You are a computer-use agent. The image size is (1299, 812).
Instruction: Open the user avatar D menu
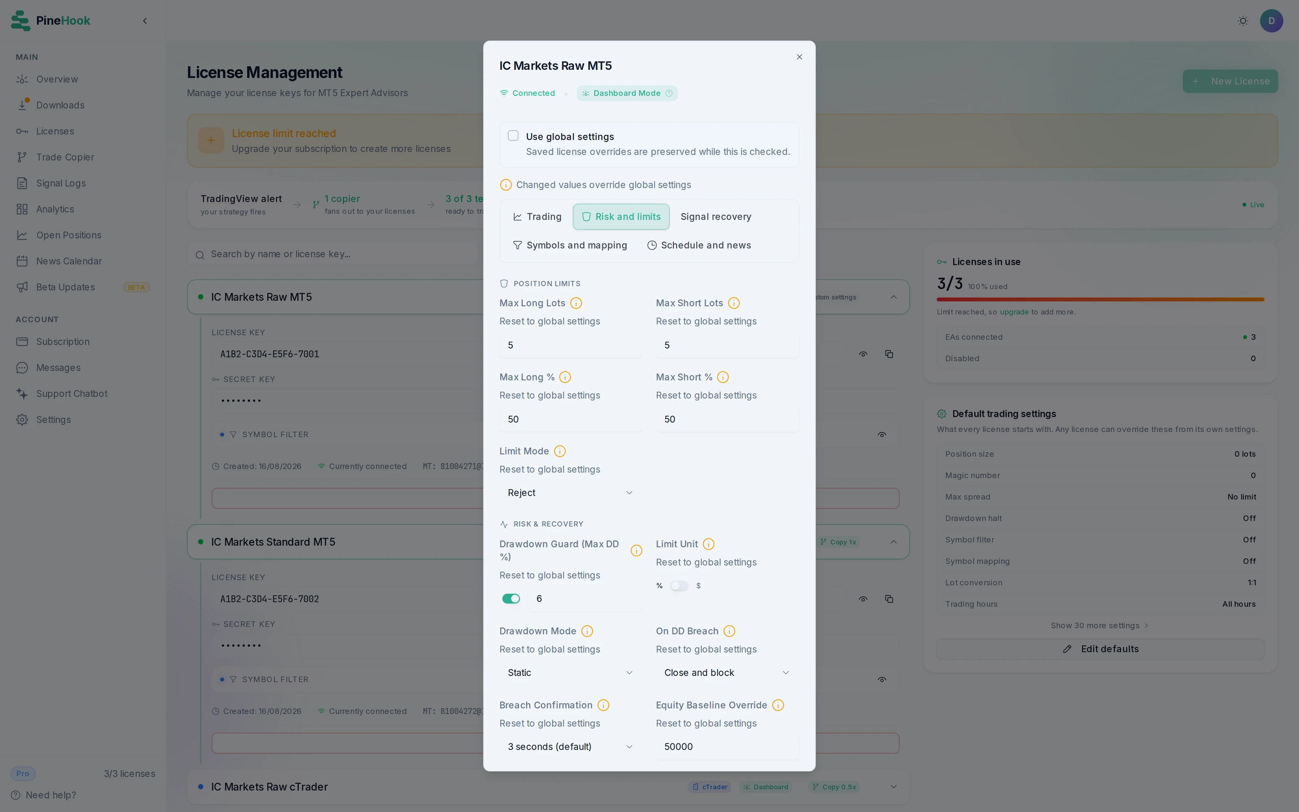coord(1271,21)
